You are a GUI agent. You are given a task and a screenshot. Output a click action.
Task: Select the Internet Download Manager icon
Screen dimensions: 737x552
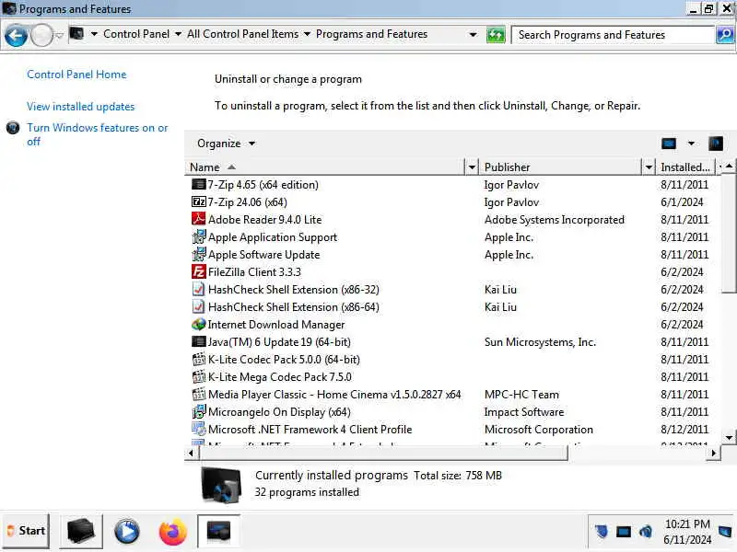[x=199, y=325]
